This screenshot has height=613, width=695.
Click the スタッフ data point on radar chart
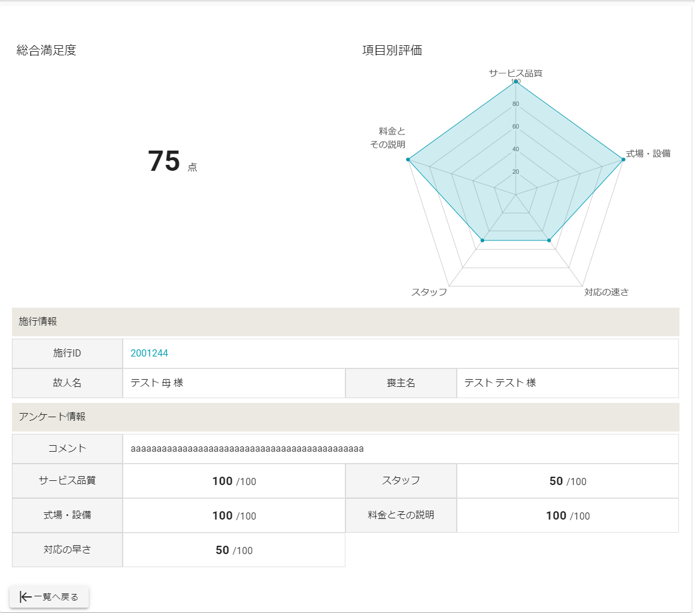point(482,240)
